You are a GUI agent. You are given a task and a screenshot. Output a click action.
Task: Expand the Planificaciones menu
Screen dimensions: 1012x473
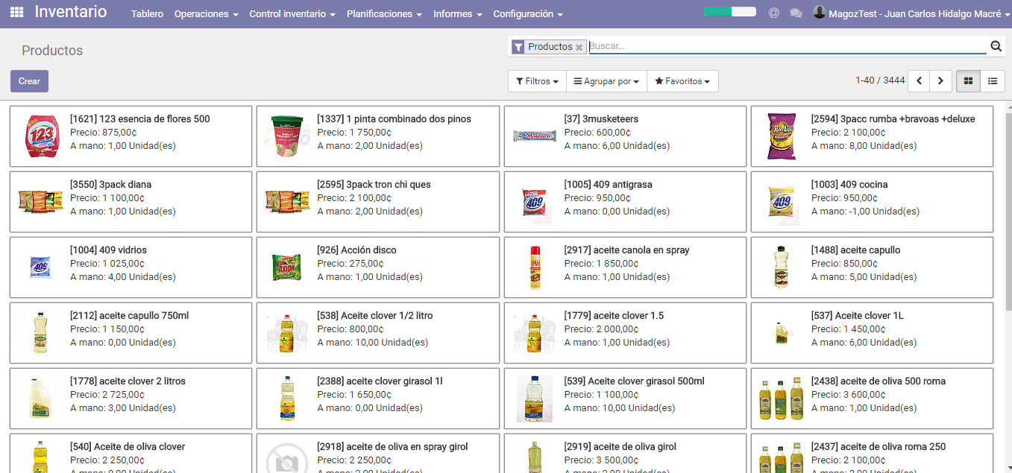[384, 14]
